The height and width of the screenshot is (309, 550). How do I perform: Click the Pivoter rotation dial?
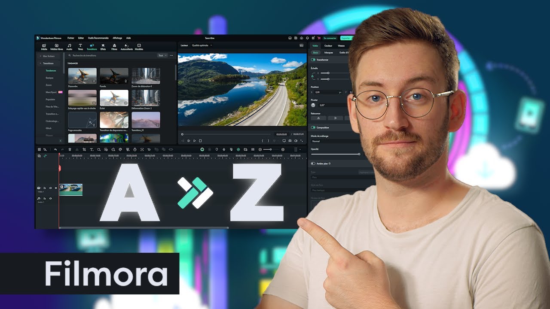coord(313,105)
